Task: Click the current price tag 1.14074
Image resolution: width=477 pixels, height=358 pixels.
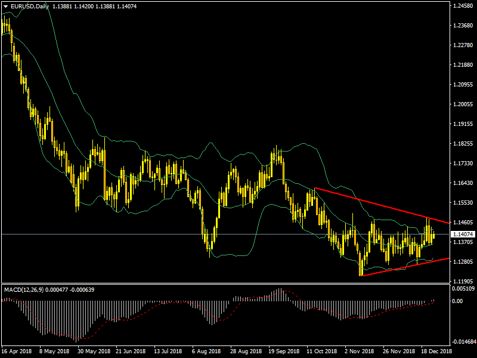Action: 462,234
